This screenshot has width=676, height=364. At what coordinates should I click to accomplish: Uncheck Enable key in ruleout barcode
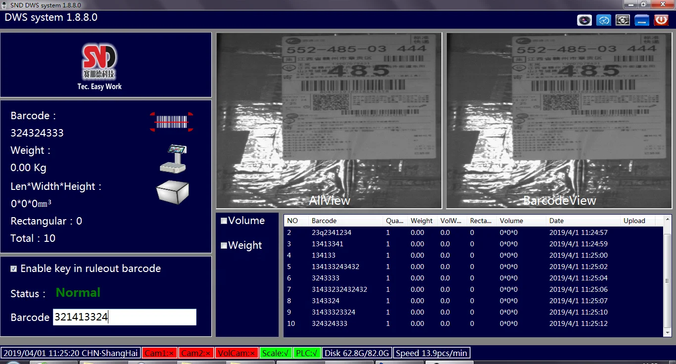click(x=14, y=269)
